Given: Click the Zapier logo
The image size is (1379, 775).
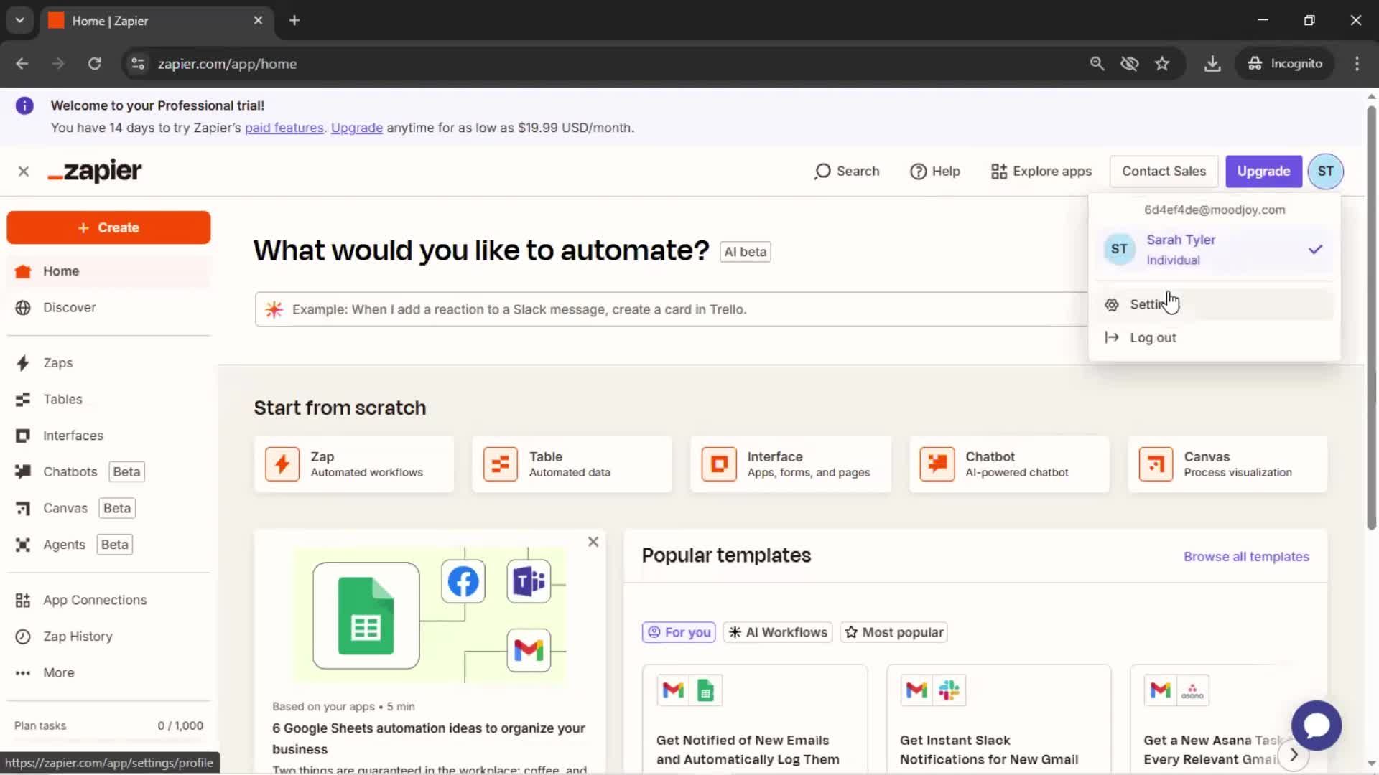Looking at the screenshot, I should tap(95, 171).
